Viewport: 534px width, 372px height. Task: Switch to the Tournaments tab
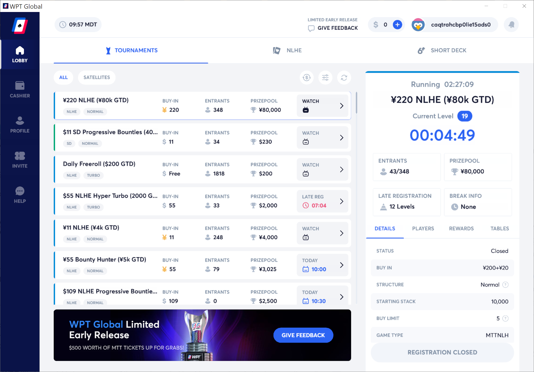coord(131,50)
